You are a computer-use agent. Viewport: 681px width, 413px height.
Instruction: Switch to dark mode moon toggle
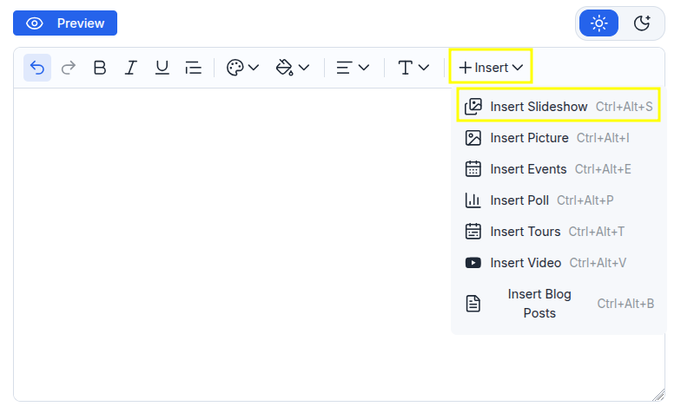pyautogui.click(x=641, y=23)
